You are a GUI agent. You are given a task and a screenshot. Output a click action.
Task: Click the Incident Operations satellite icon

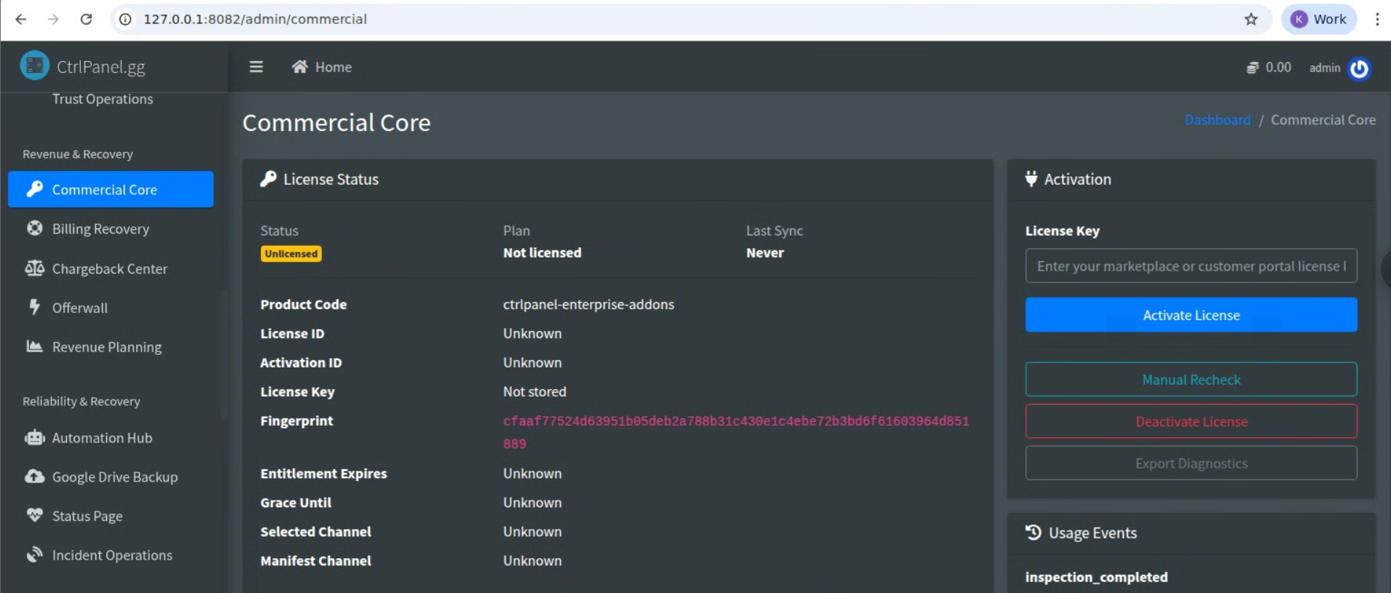coord(34,554)
